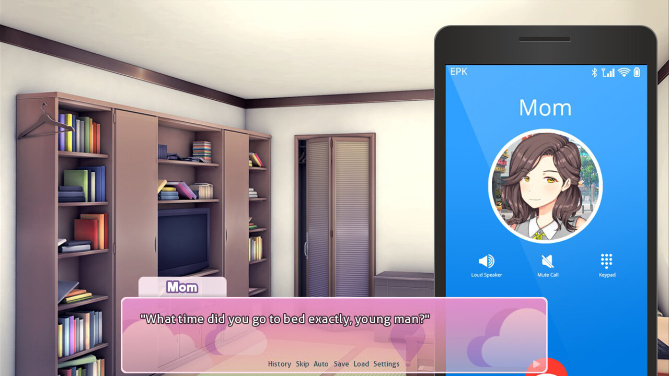Click the dialogue text to advance
The image size is (669, 376).
(285, 319)
